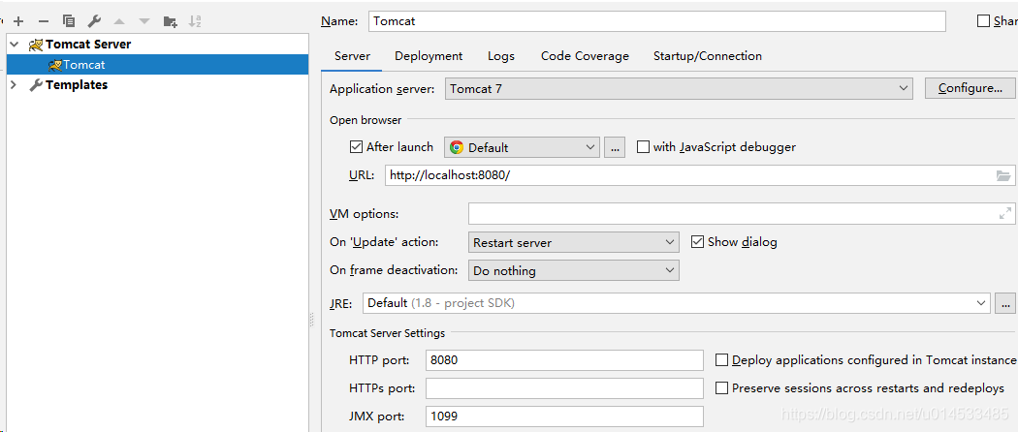Image resolution: width=1018 pixels, height=432 pixels.
Task: Click the HTTP port field 8080
Action: point(564,360)
